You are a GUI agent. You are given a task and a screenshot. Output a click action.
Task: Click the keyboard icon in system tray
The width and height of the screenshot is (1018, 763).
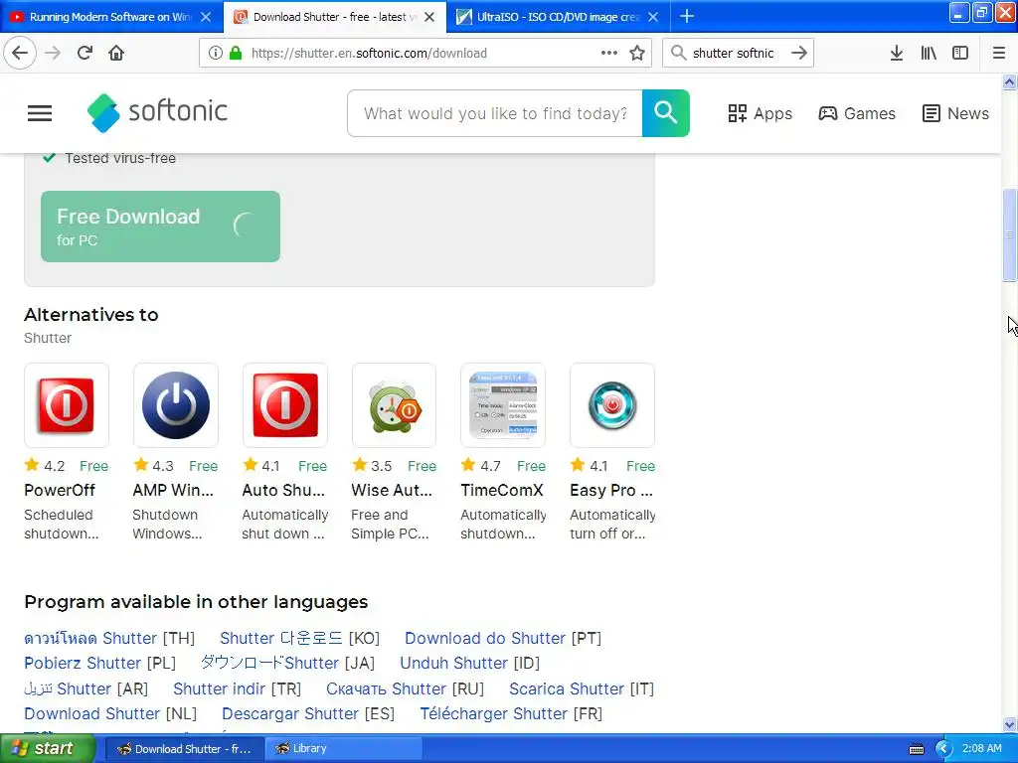[x=916, y=749]
